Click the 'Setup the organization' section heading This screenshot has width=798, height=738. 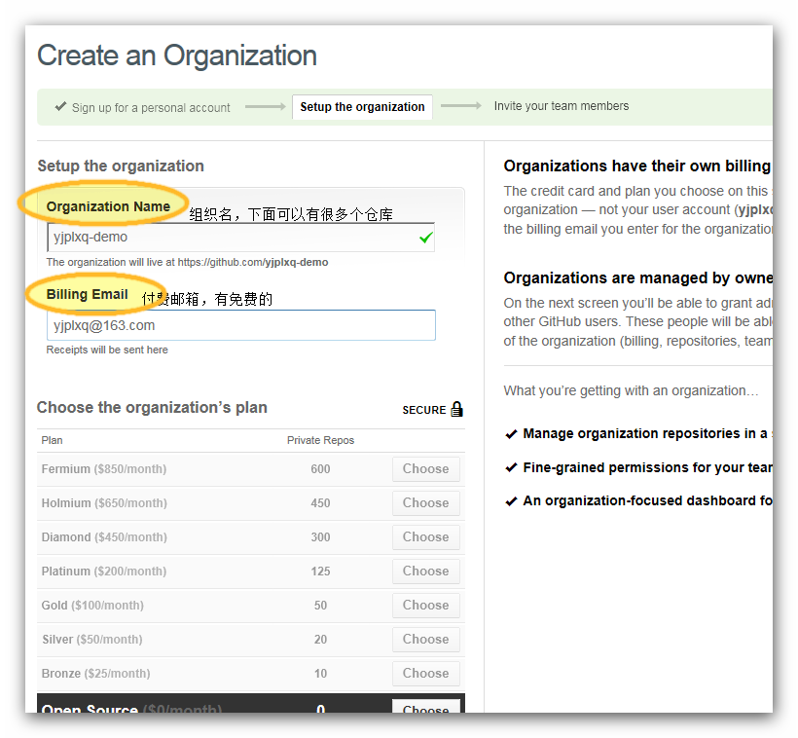tap(121, 166)
